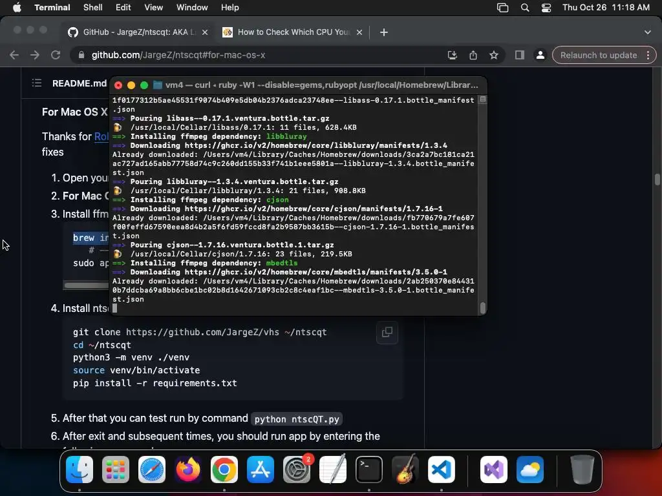Screen dimensions: 662x496
Task: Open Control Center in menu bar
Action: [546, 8]
